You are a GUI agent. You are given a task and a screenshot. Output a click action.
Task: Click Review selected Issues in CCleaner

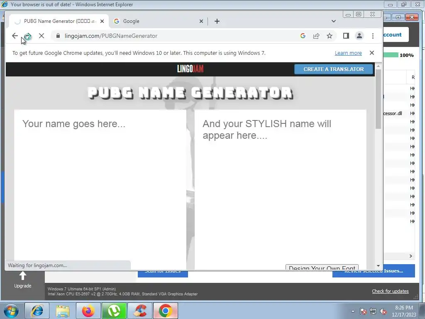[x=374, y=271]
